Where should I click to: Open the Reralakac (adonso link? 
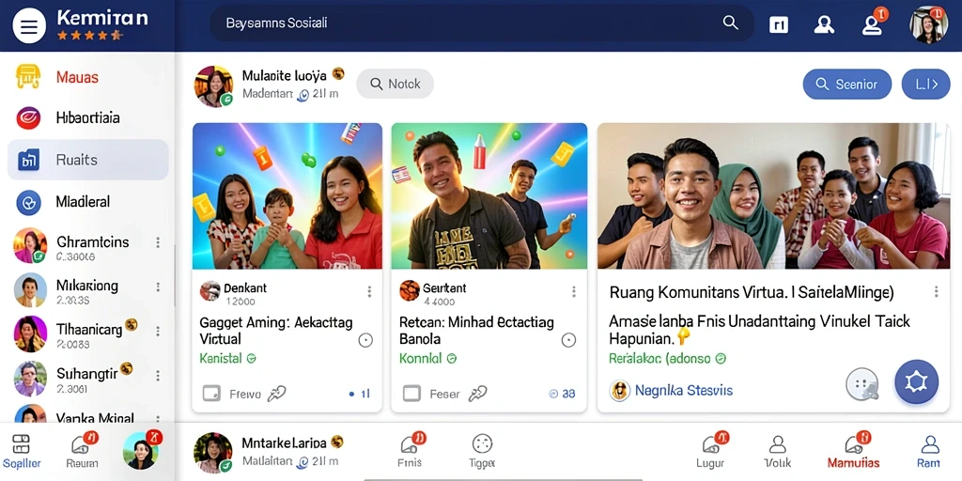tap(668, 358)
